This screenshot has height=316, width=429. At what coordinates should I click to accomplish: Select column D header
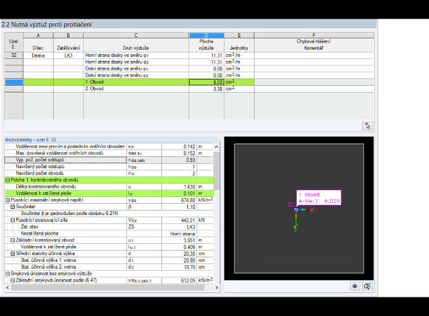(x=206, y=36)
